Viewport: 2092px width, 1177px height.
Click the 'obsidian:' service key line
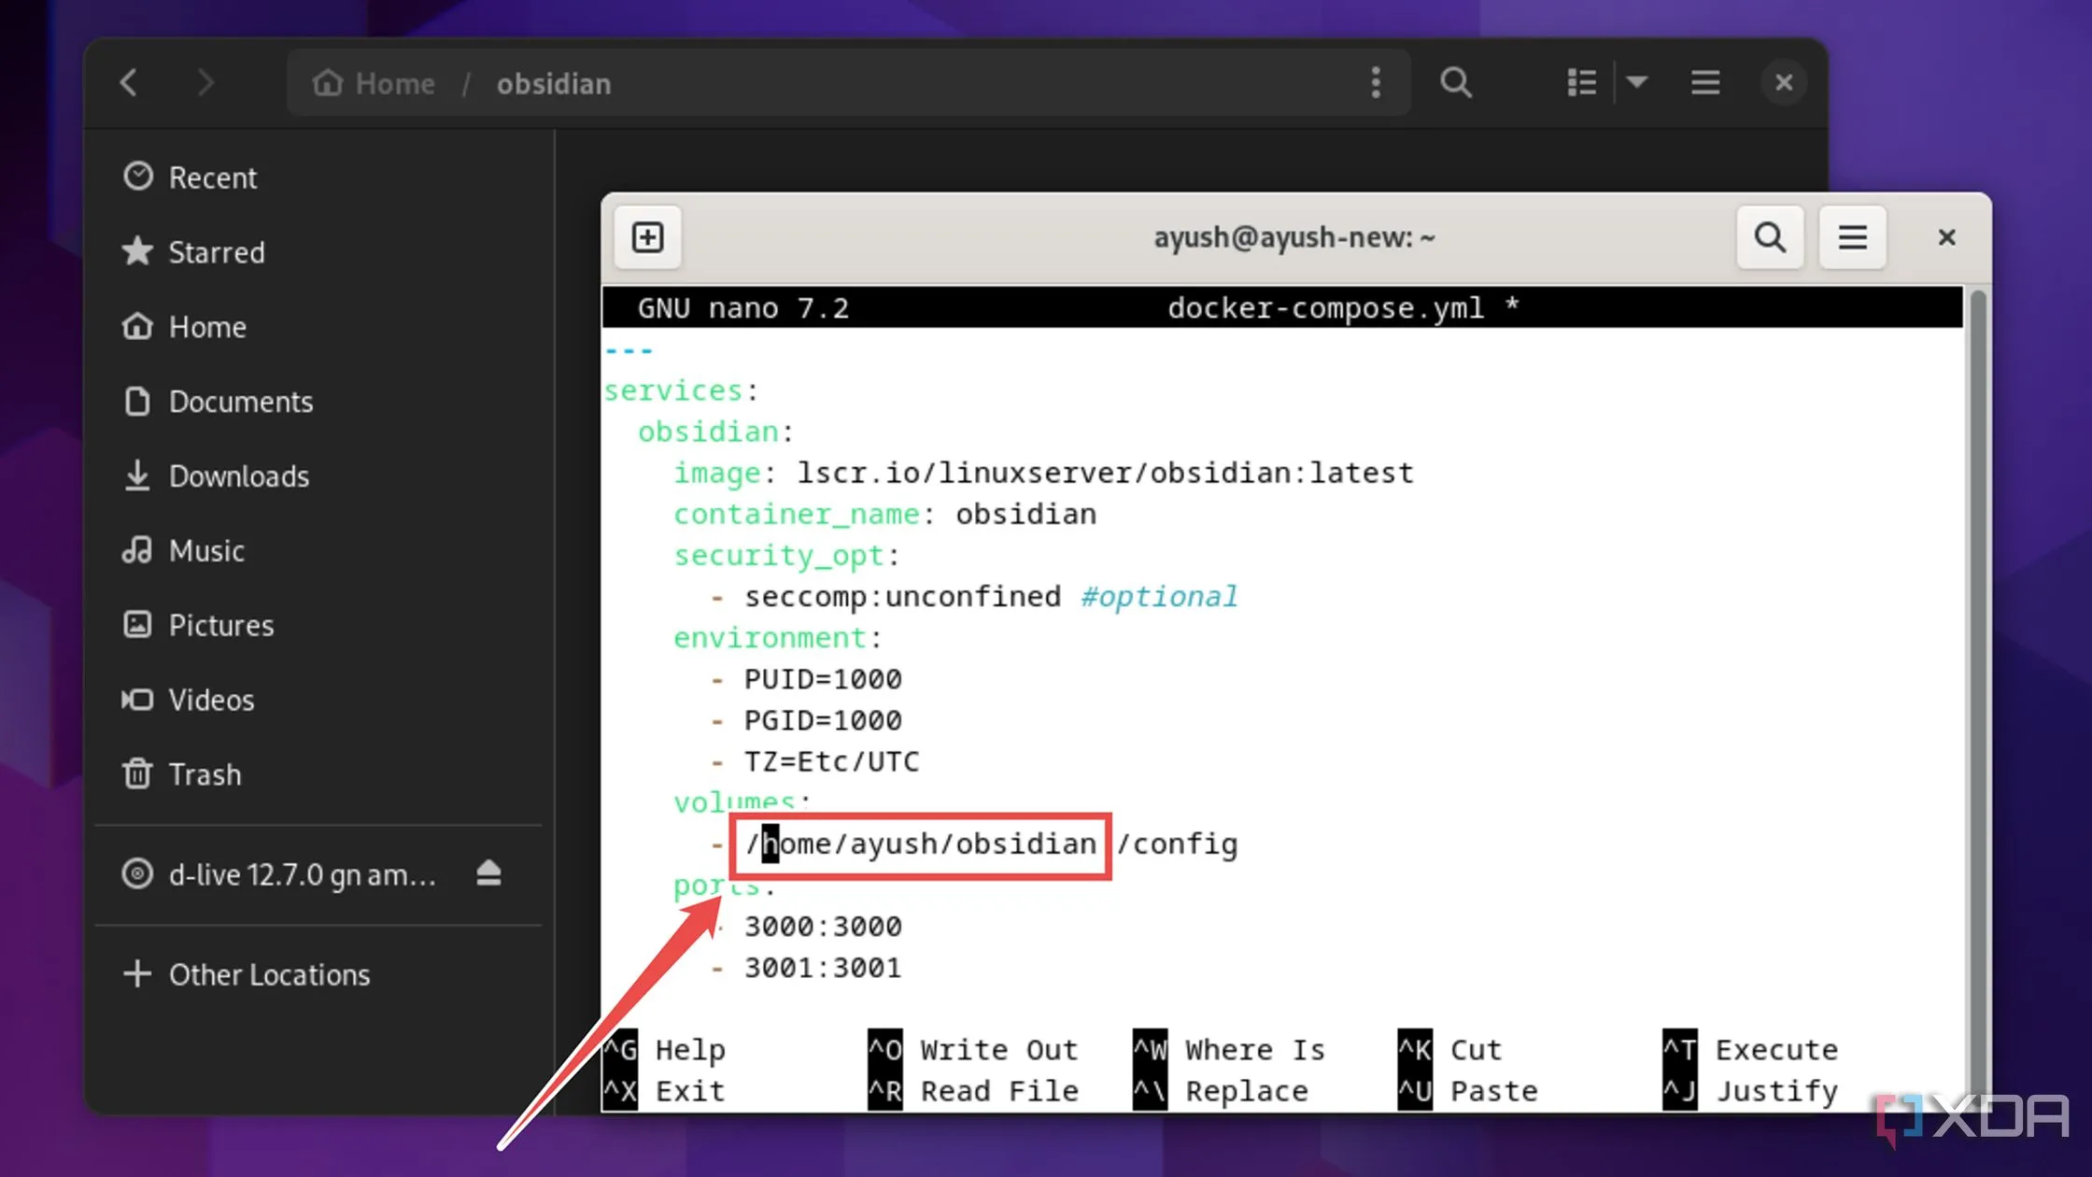click(x=715, y=432)
